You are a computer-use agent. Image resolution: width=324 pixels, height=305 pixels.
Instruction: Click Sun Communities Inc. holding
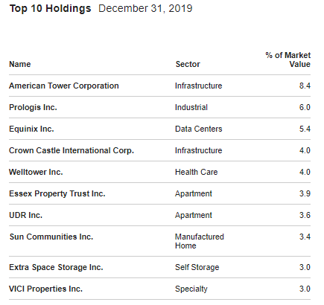[x=51, y=237]
